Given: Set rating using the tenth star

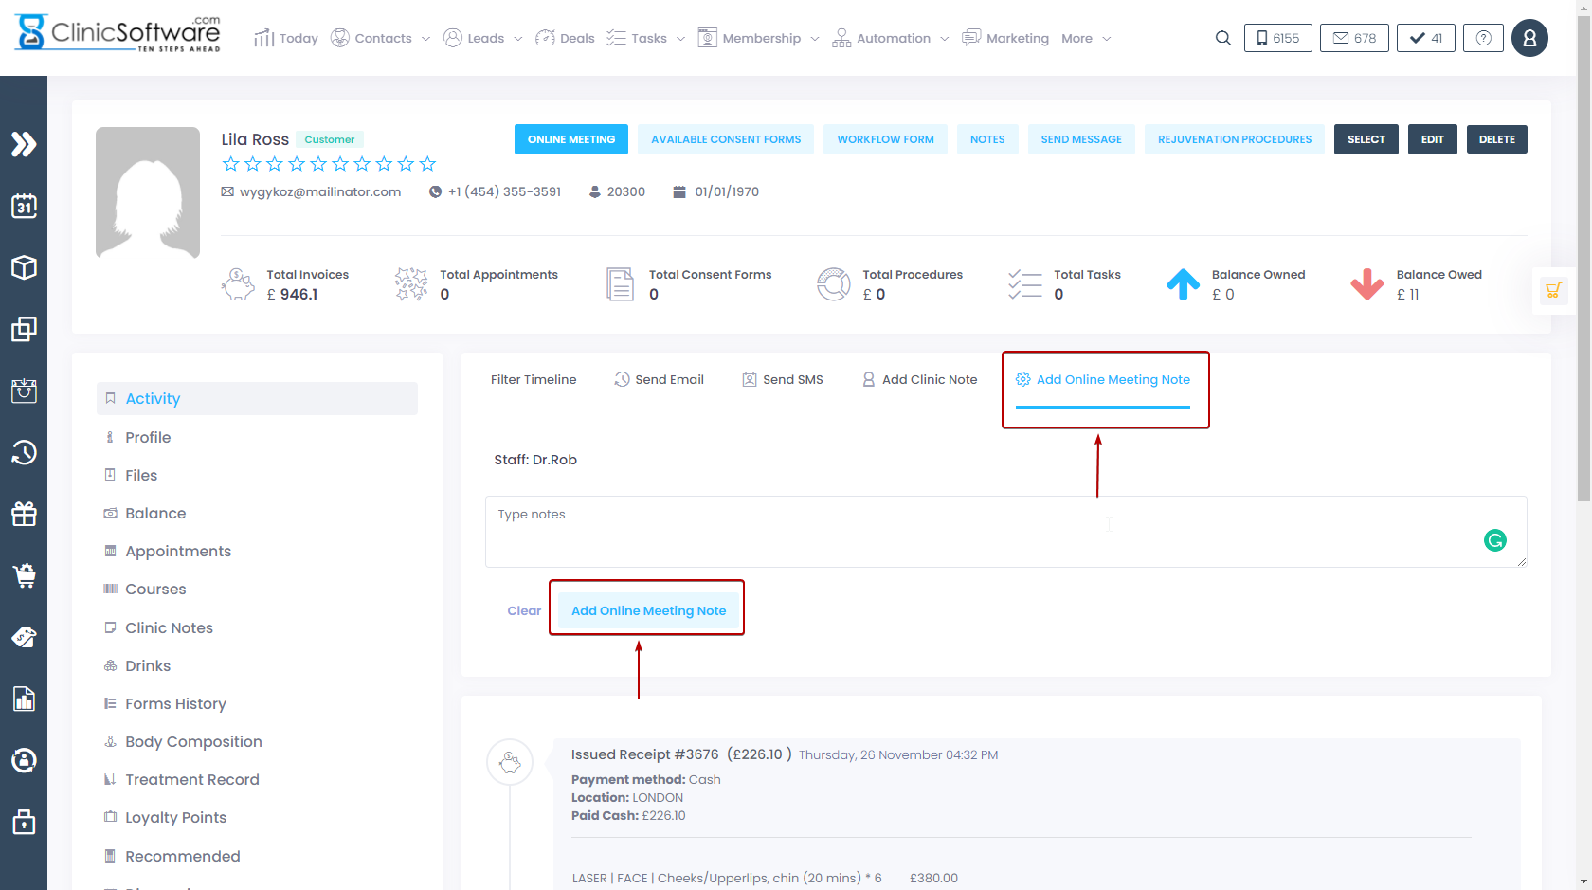Looking at the screenshot, I should point(427,164).
